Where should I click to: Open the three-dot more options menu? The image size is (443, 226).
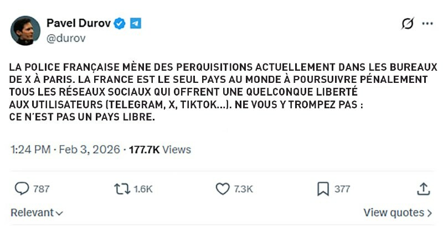(427, 24)
